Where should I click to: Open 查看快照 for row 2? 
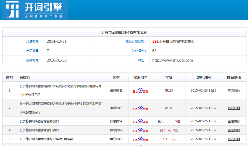pyautogui.click(x=234, y=108)
